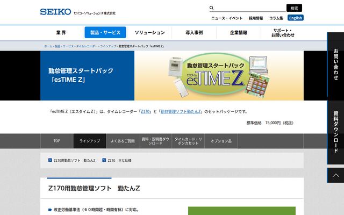This screenshot has height=215, width=344.
Task: Select the よくあるご質問 tab
Action: pos(123,141)
